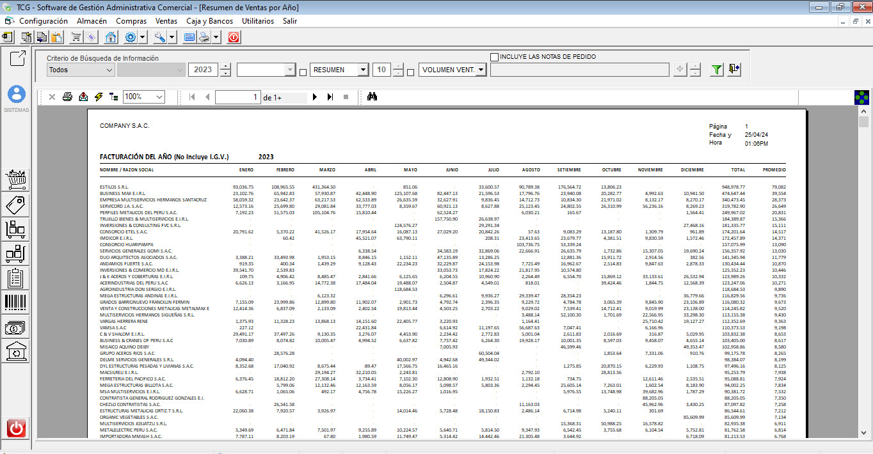
Task: Open the shopping basket module in the sidebar
Action: 16,180
